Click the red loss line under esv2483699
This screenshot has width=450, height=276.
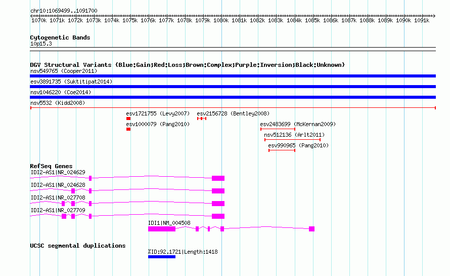click(x=278, y=129)
